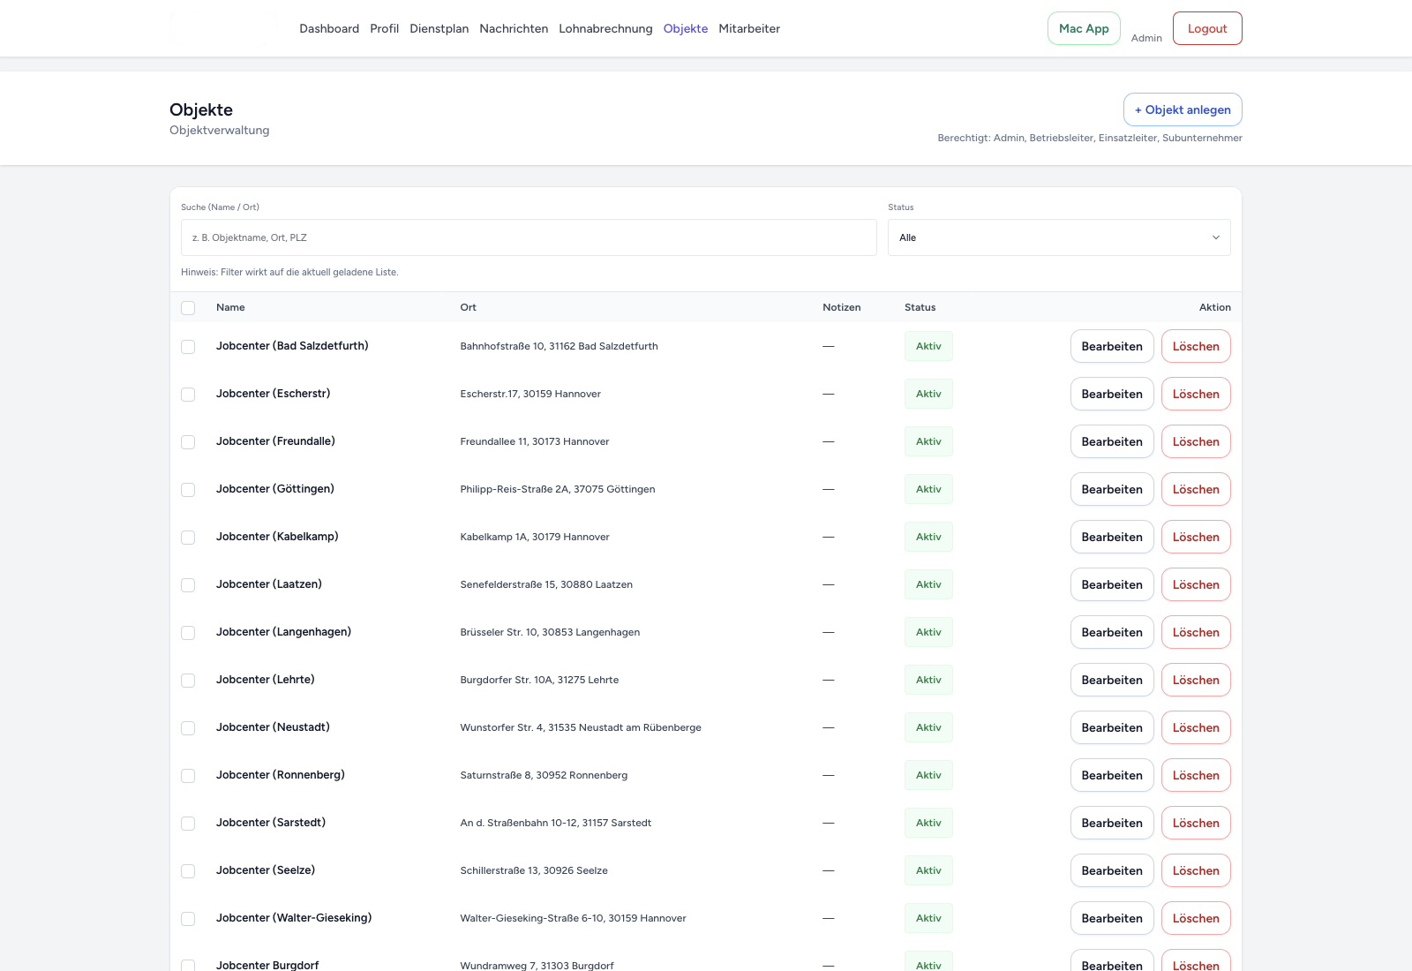Edit Jobcenter Burgdorf entry
This screenshot has height=971, width=1412.
(1111, 965)
